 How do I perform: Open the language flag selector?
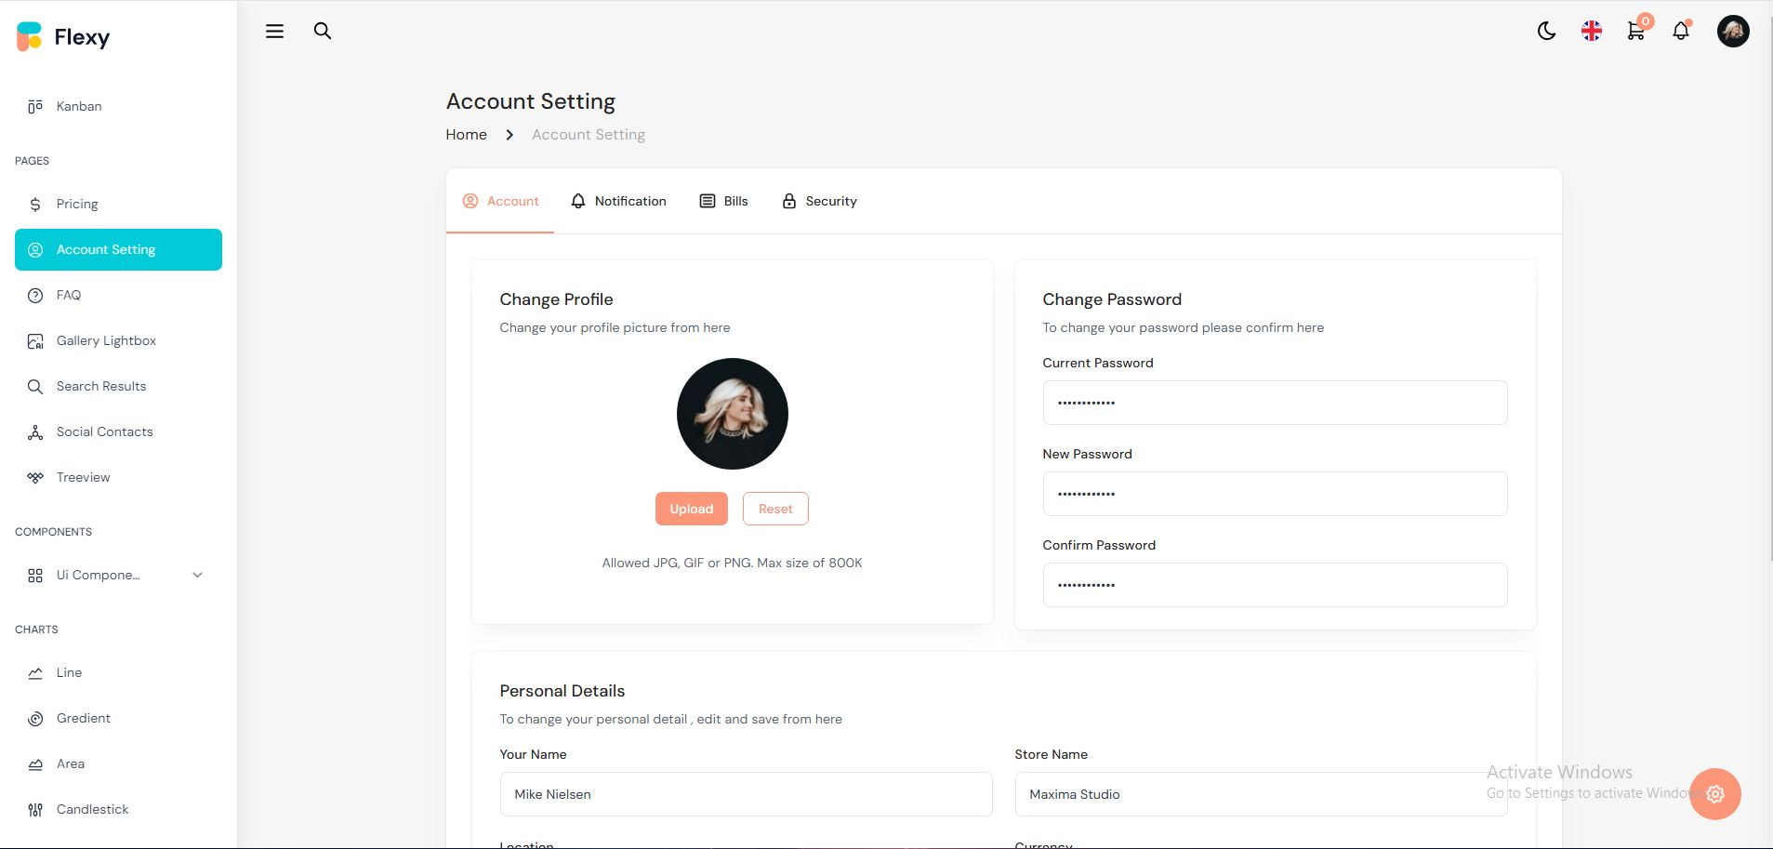click(x=1591, y=32)
